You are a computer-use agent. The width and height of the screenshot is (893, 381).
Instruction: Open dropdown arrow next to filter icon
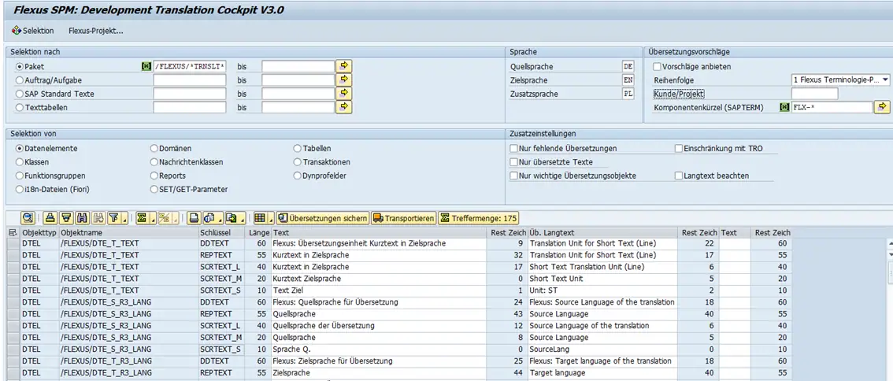124,219
